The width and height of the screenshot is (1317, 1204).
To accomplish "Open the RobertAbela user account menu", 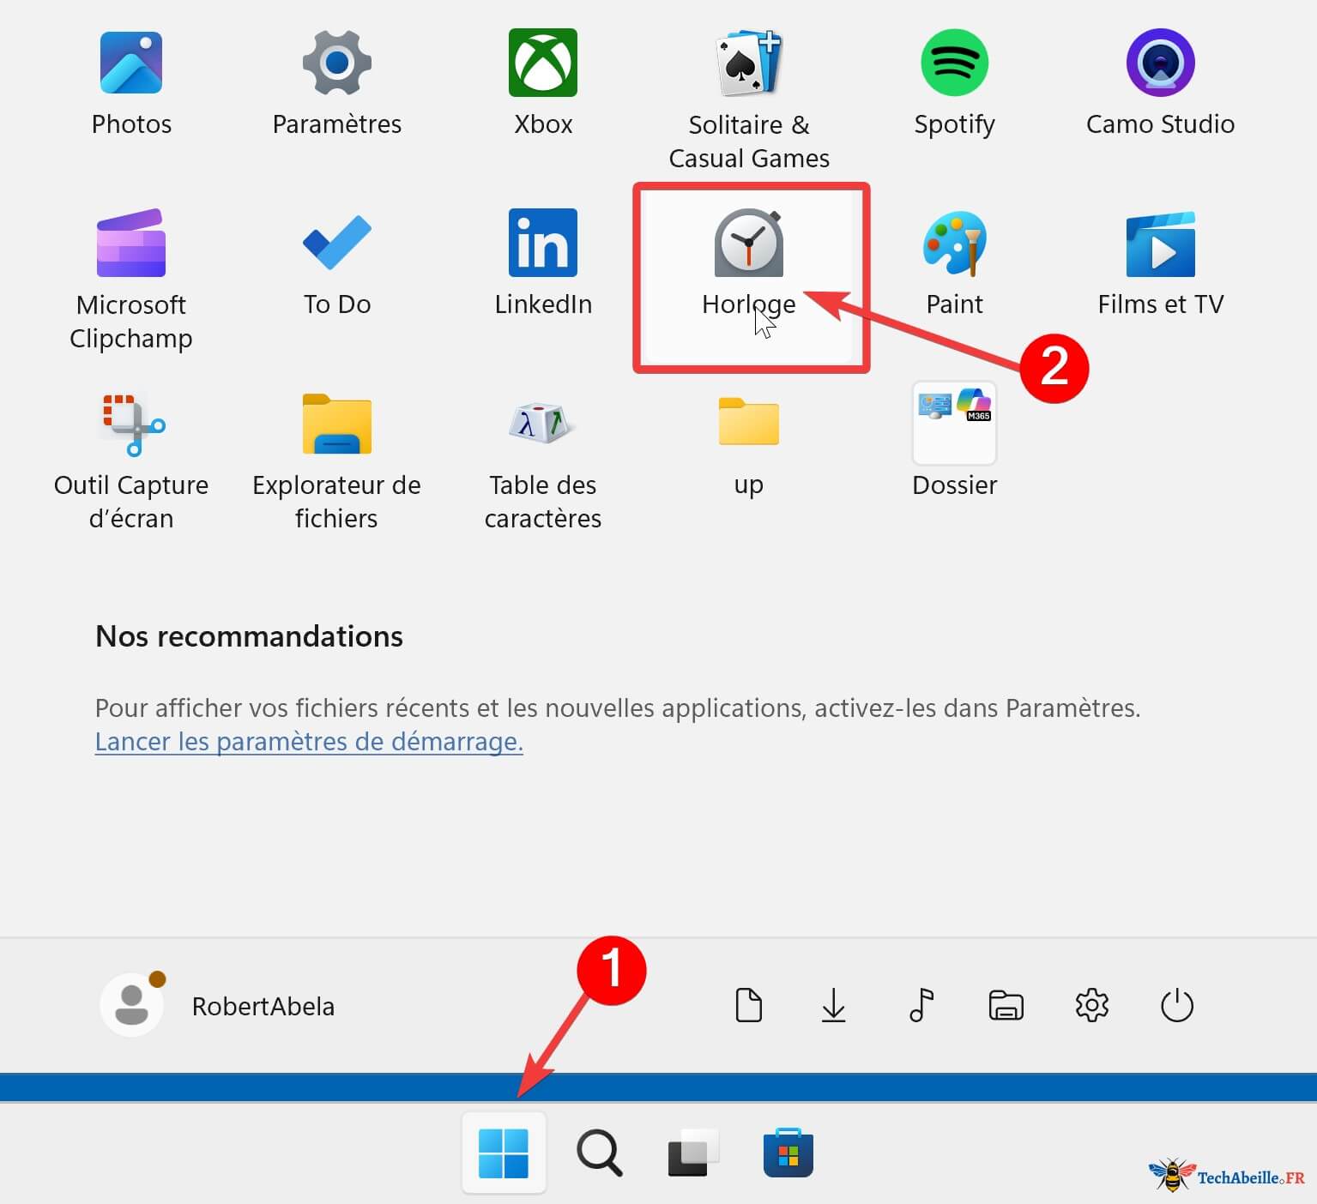I will point(218,1005).
